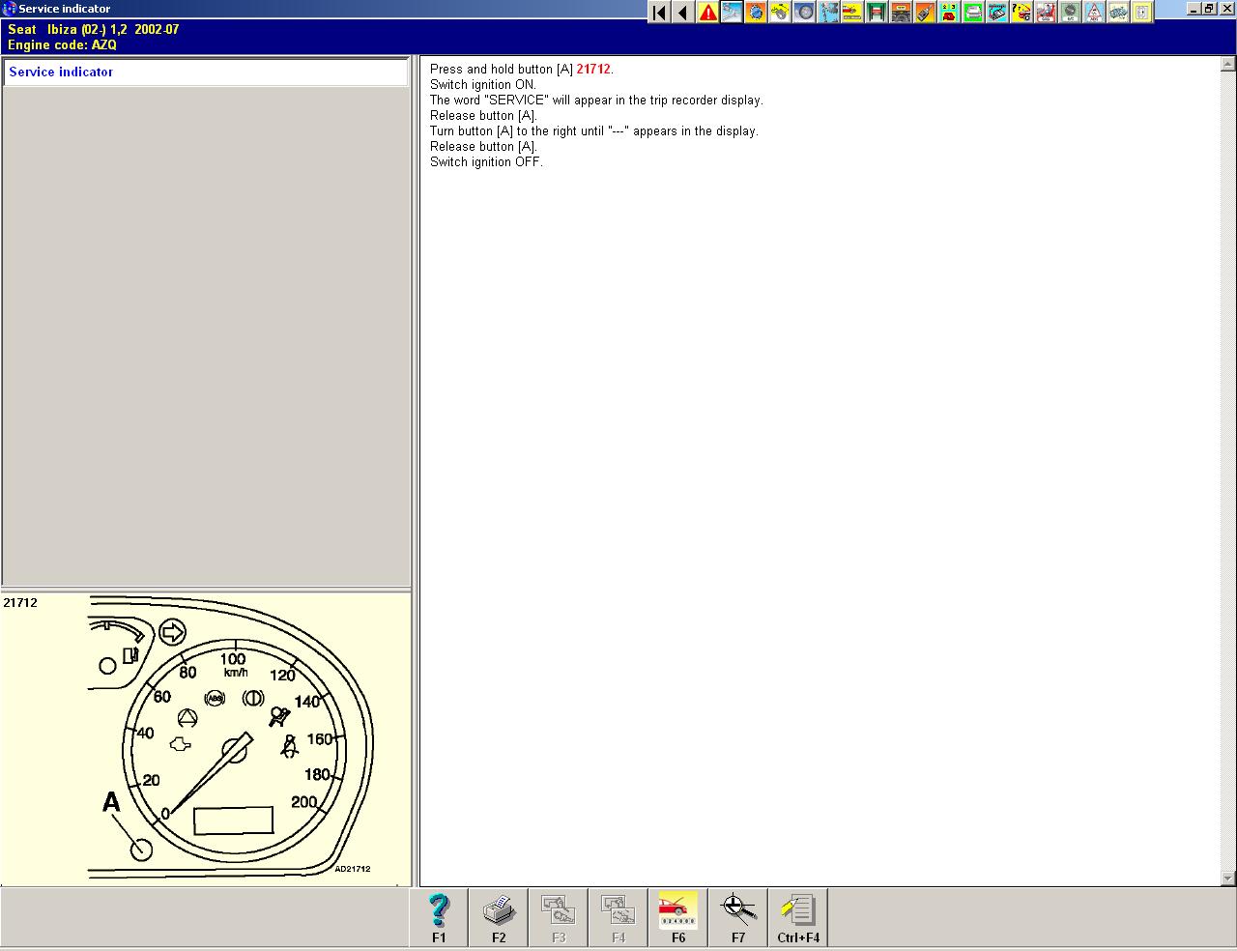Click the 'Switch ignition OFF.' text line
The width and height of the screenshot is (1237, 951).
click(486, 162)
